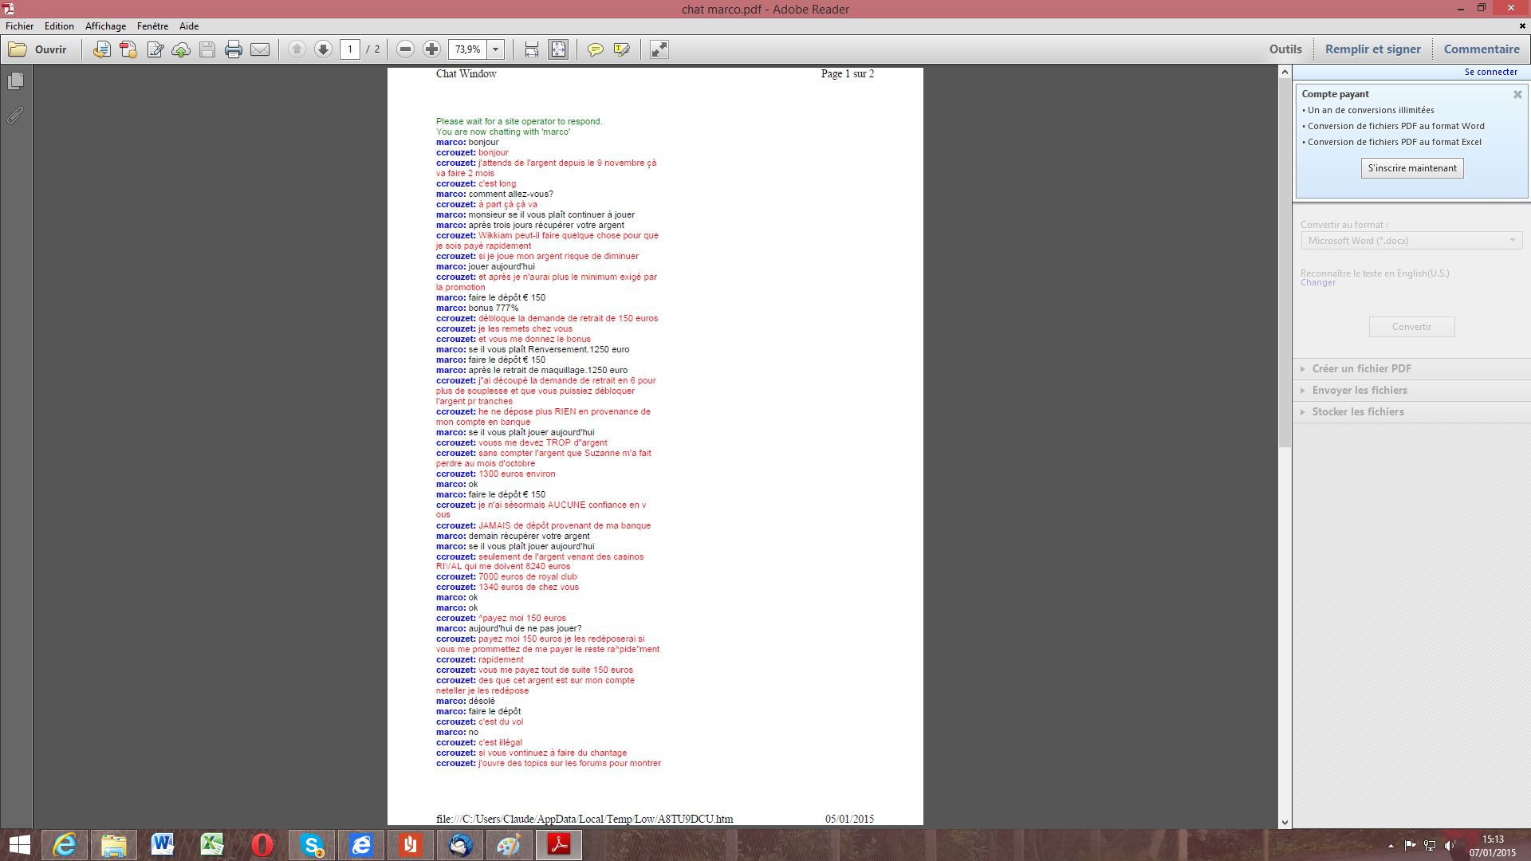Click the send by email envelope icon

point(260,49)
